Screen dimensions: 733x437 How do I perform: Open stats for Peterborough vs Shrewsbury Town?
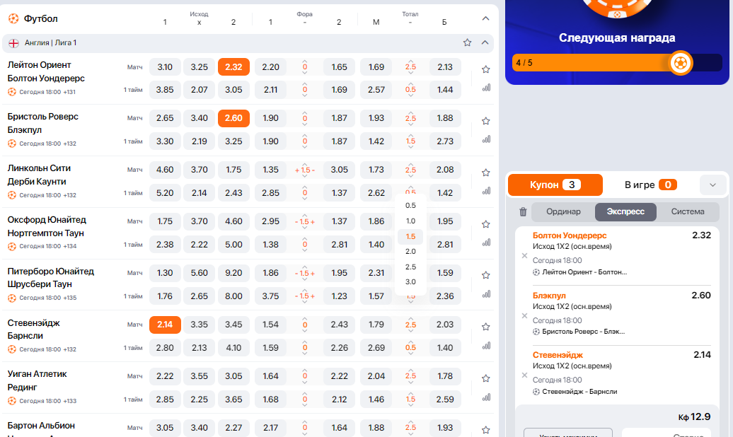coord(486,293)
